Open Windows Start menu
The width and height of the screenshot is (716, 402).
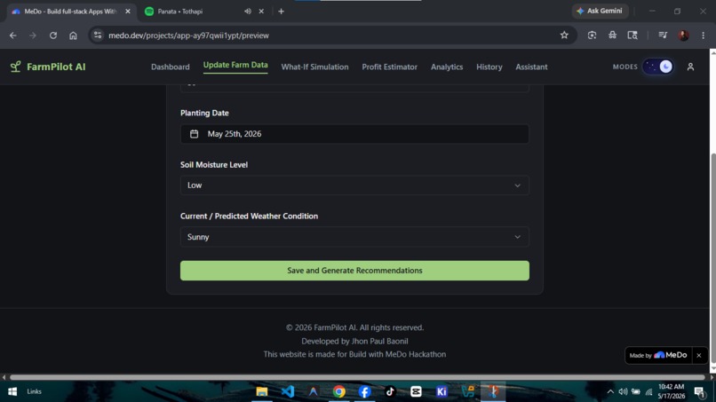click(x=12, y=391)
